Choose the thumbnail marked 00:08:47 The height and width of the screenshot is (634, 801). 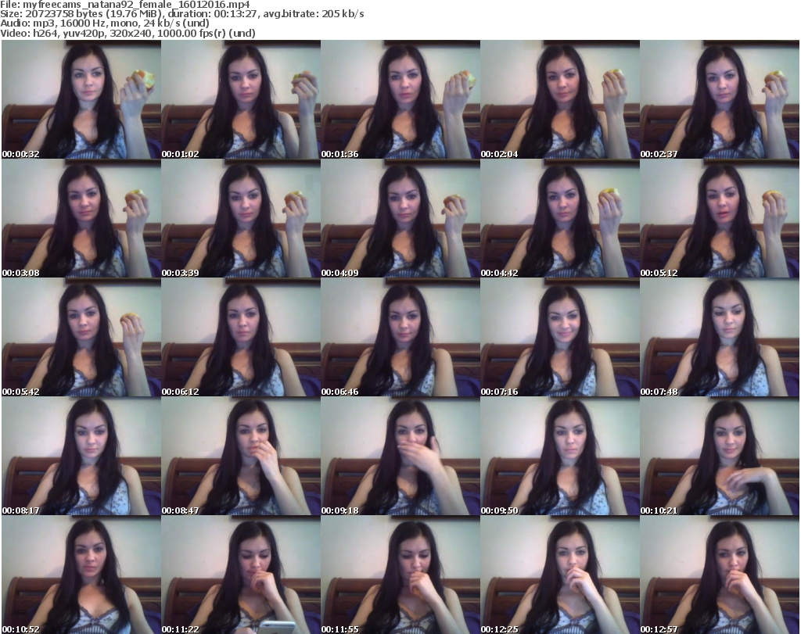pyautogui.click(x=241, y=457)
